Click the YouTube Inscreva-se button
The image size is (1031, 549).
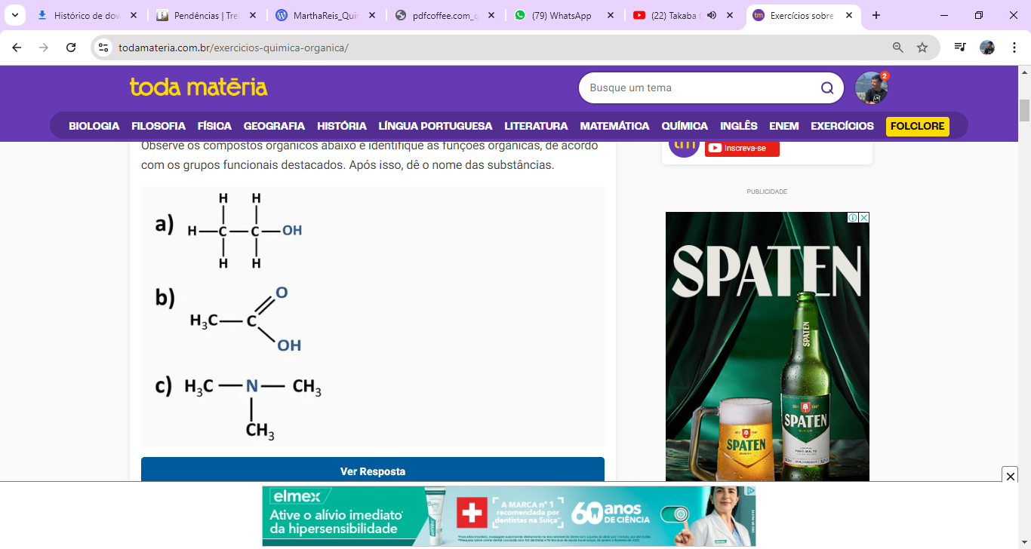coord(742,148)
